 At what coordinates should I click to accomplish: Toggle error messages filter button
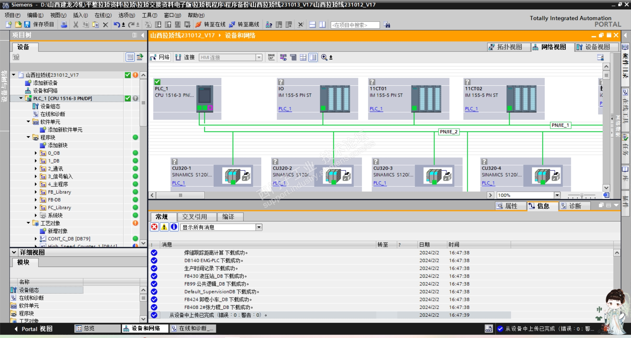154,227
